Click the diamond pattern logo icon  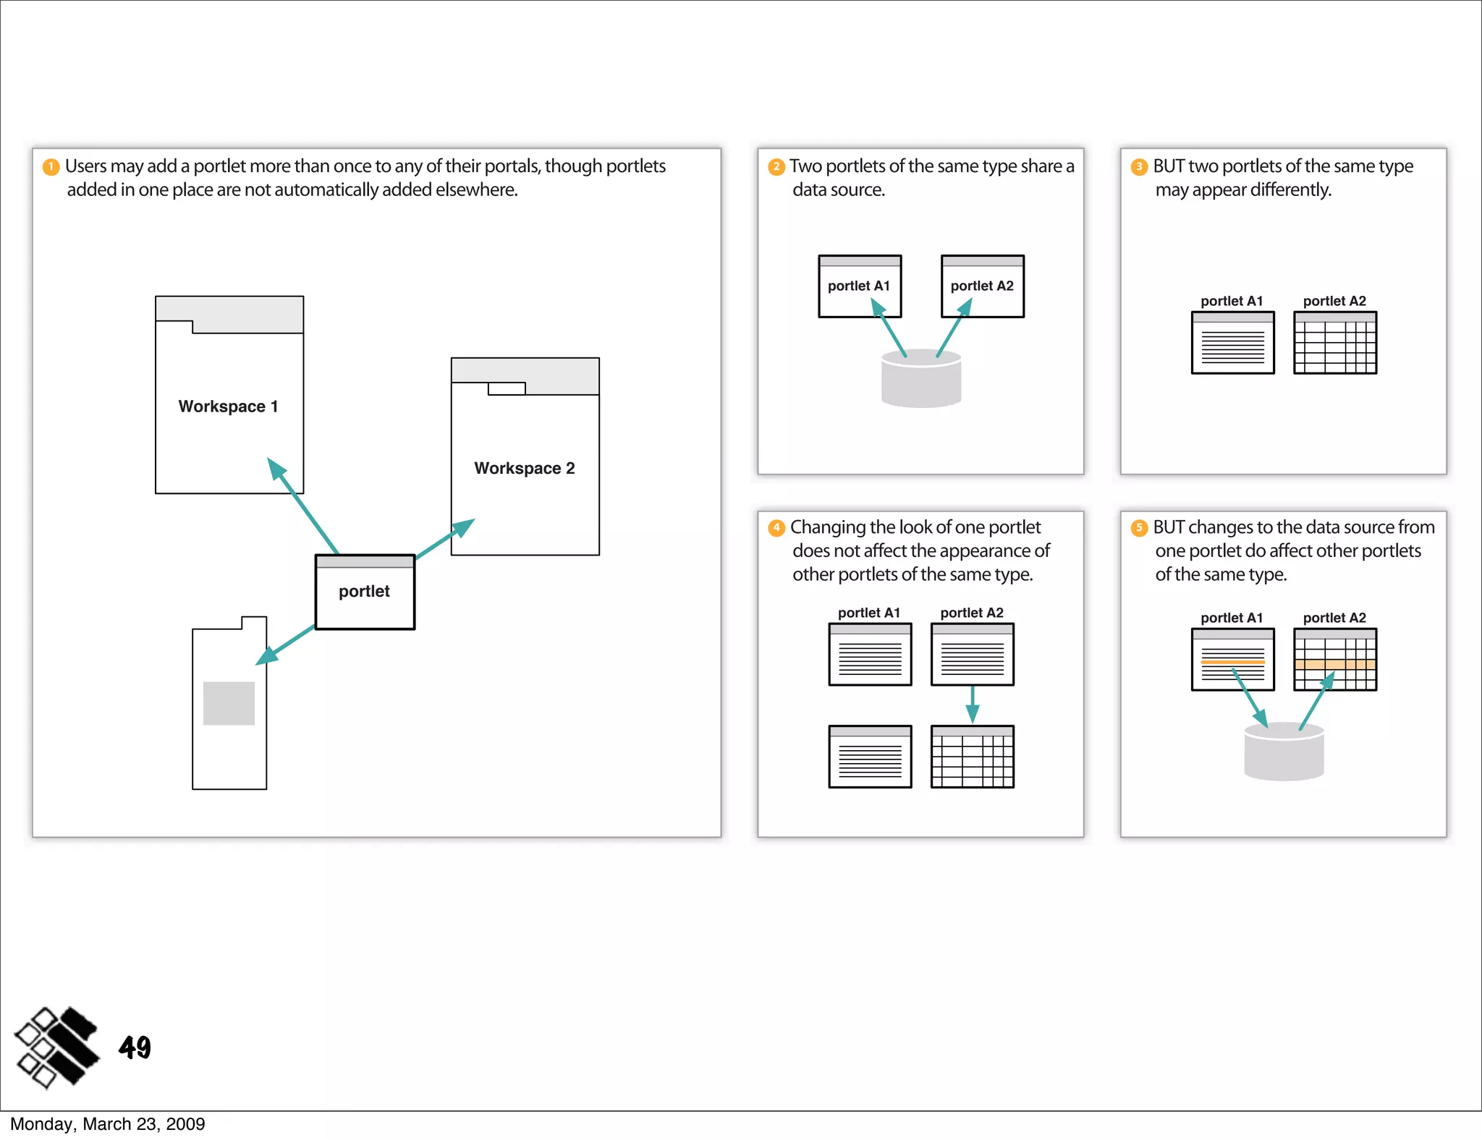point(56,1047)
